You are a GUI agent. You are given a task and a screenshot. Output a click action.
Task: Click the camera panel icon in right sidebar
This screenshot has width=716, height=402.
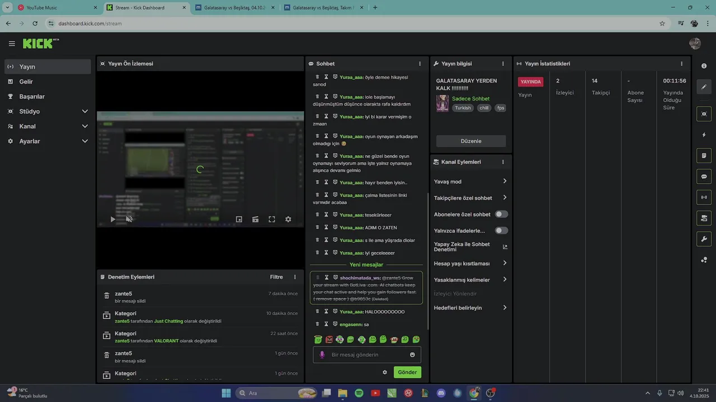tap(704, 218)
